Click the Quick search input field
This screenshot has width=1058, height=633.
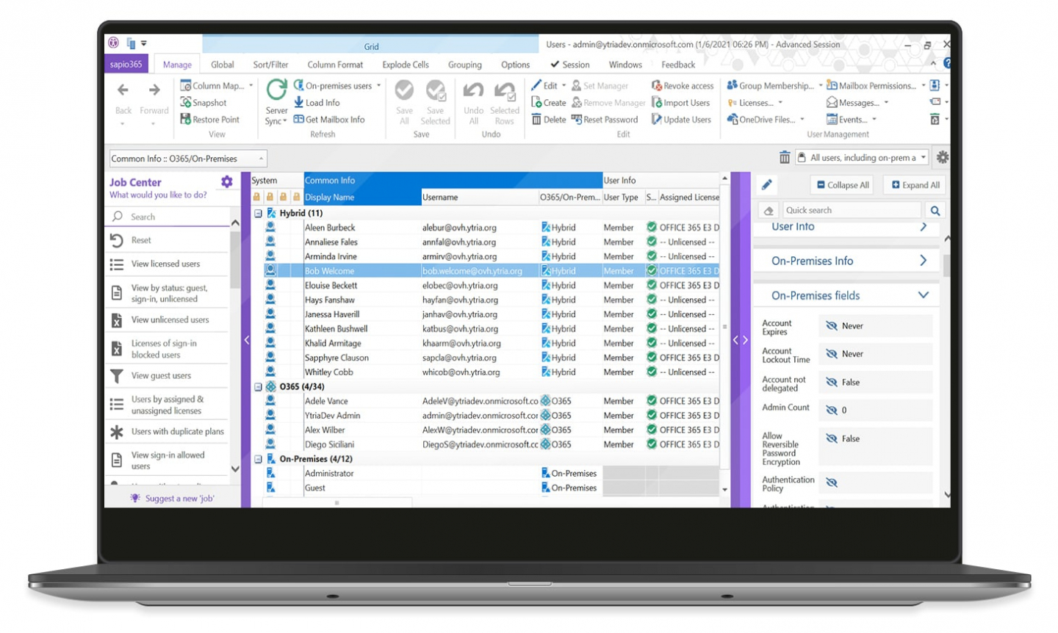point(852,211)
